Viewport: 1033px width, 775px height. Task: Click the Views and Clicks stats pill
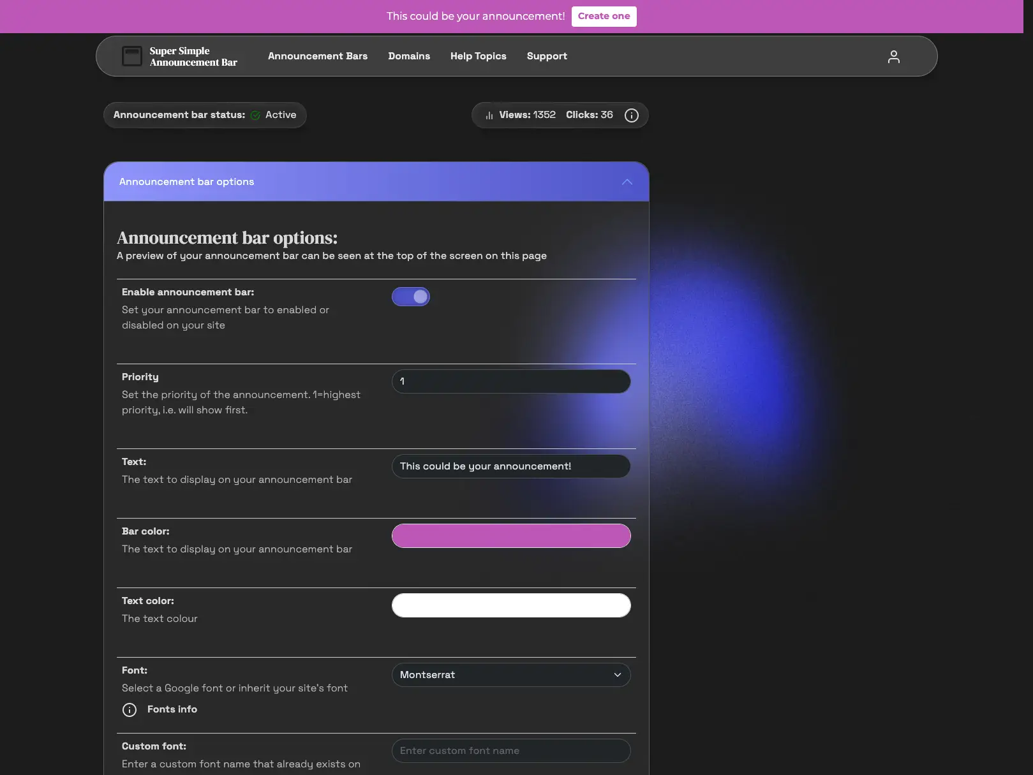click(560, 115)
